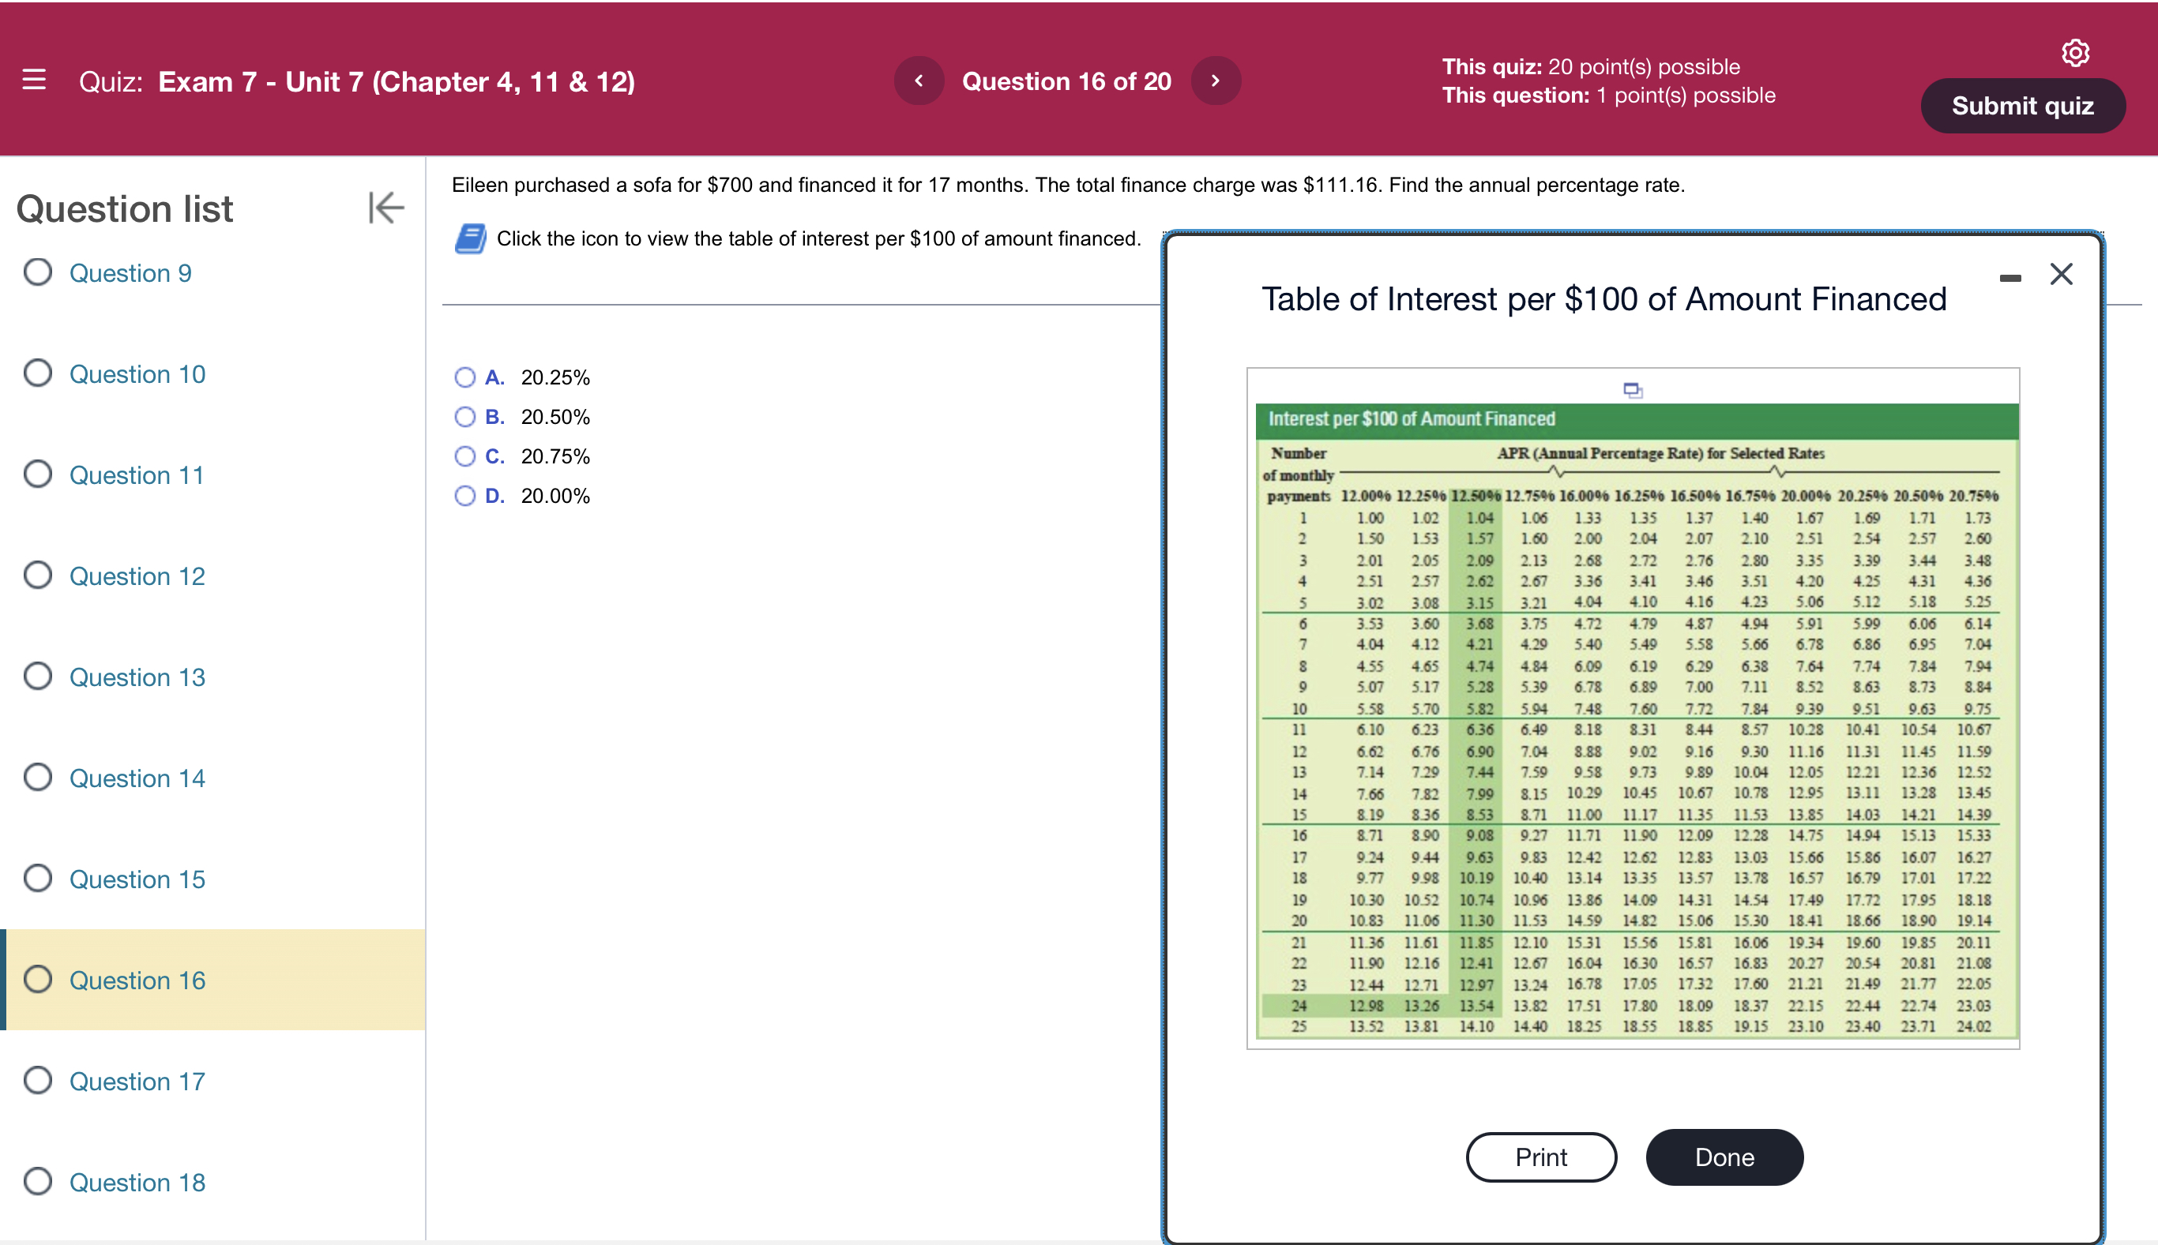
Task: Choose answer D 20.00%
Action: [465, 496]
